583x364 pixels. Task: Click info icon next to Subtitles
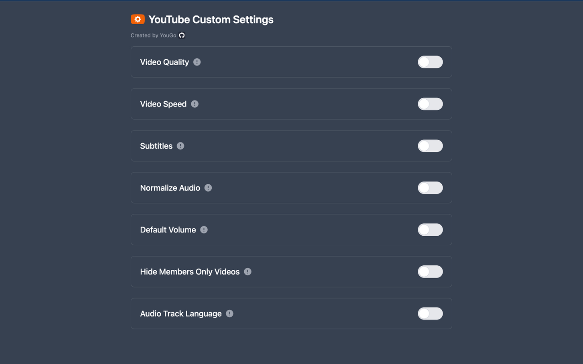(x=180, y=146)
